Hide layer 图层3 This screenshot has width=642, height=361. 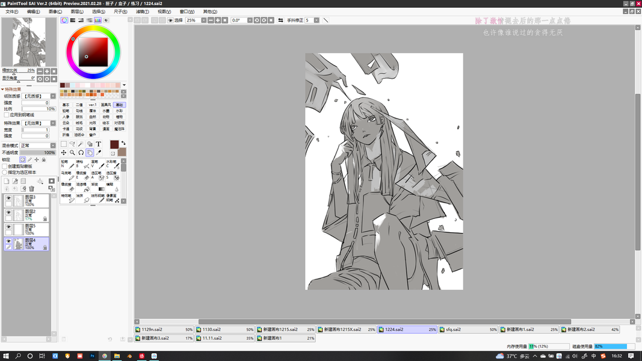(x=8, y=198)
